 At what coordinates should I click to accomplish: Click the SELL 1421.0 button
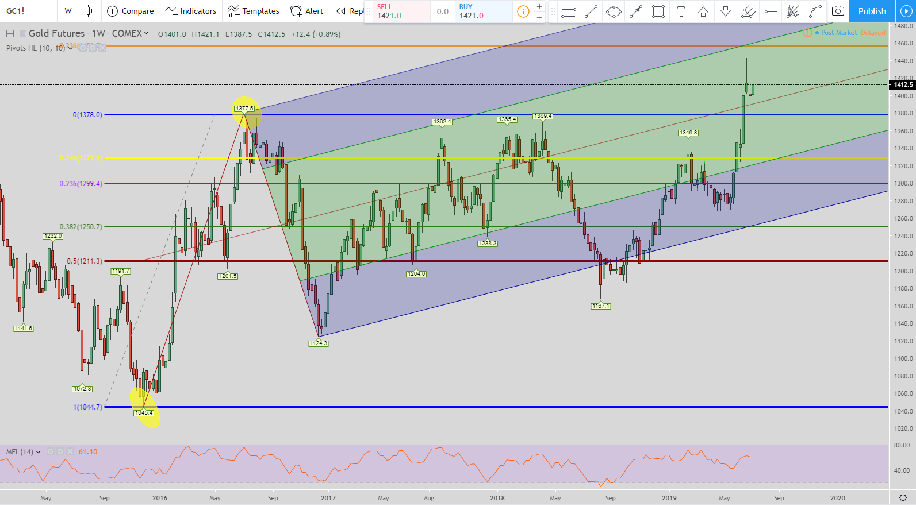401,11
